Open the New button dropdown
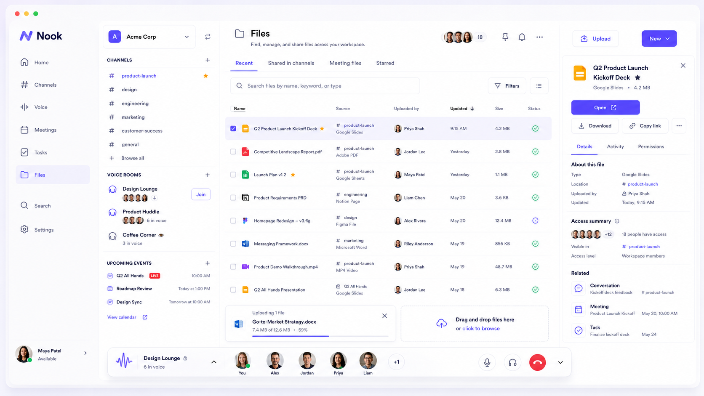 coord(659,39)
